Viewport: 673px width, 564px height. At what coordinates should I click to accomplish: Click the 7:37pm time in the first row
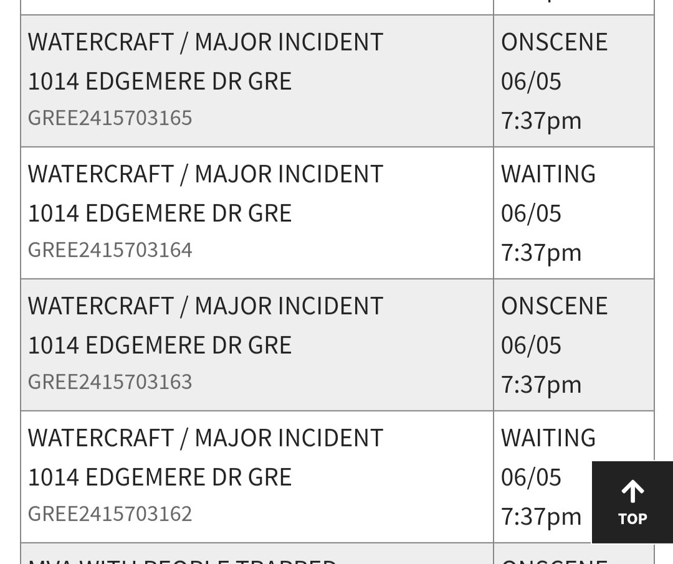pyautogui.click(x=542, y=121)
